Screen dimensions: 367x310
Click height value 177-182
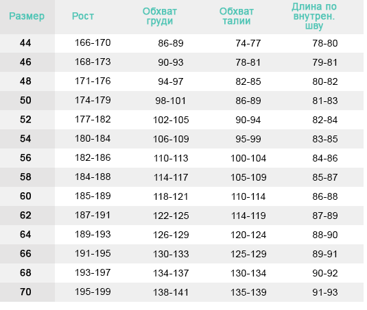click(x=93, y=119)
